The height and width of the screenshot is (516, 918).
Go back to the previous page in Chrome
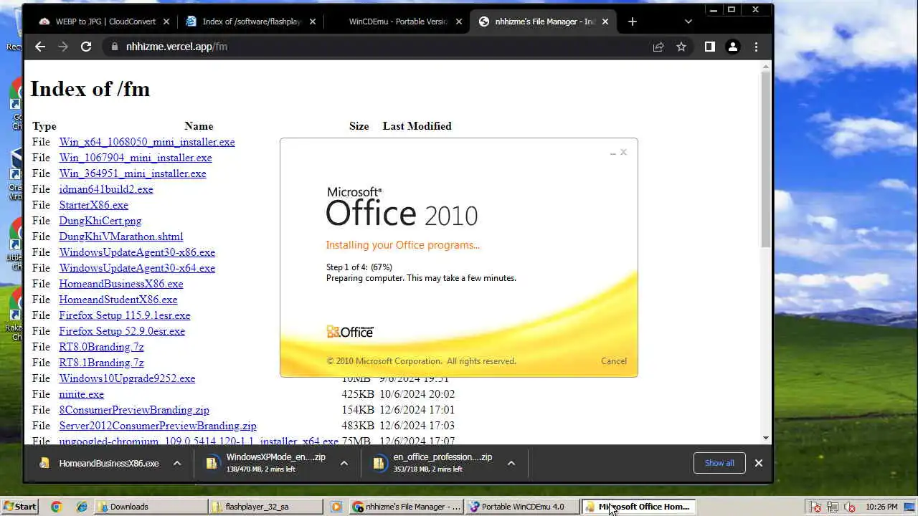[x=40, y=47]
